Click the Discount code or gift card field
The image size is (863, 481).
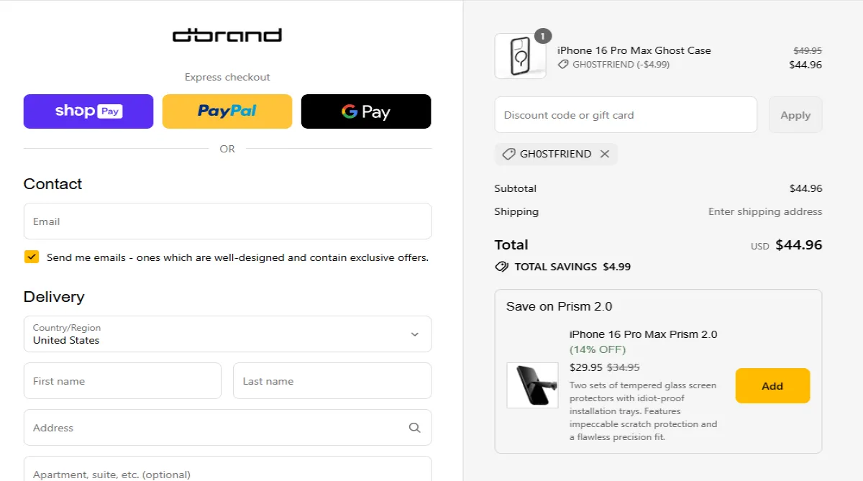click(626, 114)
